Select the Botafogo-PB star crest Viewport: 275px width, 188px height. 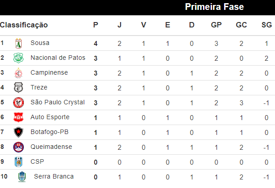[18, 132]
